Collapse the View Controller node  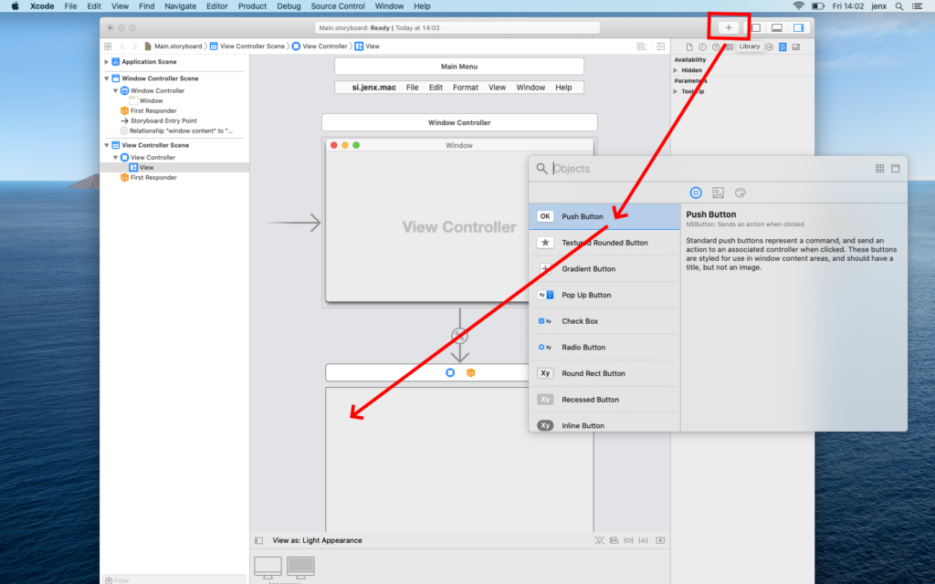point(115,157)
